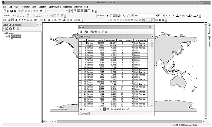
Task: Toggle Continents layer visibility checkbox
Action: click(9, 36)
